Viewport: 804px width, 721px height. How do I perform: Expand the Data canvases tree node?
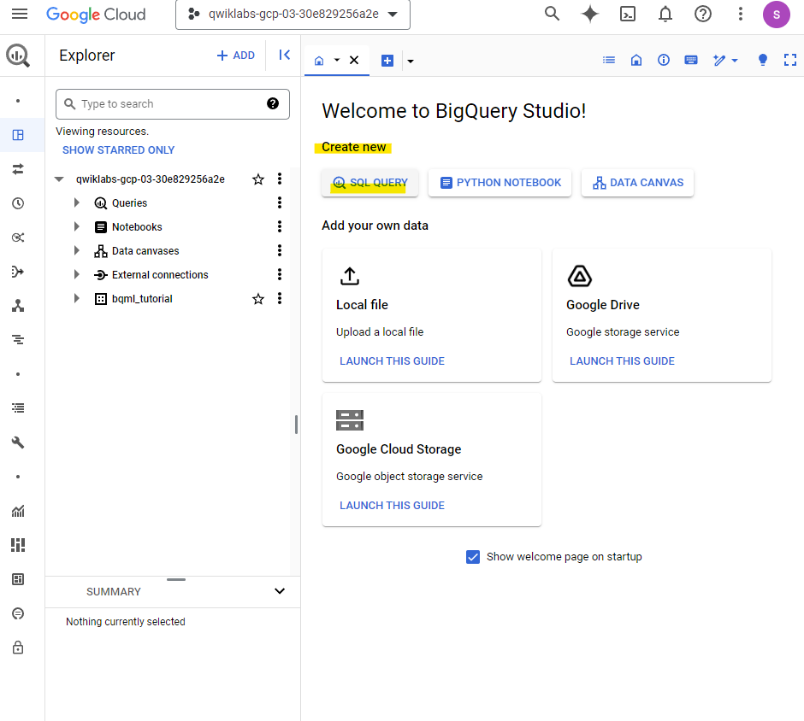click(x=76, y=250)
